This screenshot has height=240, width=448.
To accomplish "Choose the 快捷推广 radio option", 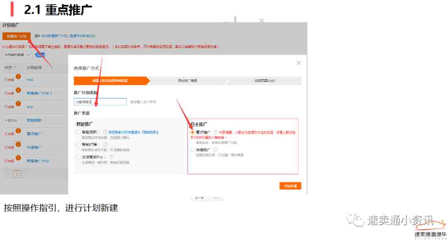I will pyautogui.click(x=192, y=150).
